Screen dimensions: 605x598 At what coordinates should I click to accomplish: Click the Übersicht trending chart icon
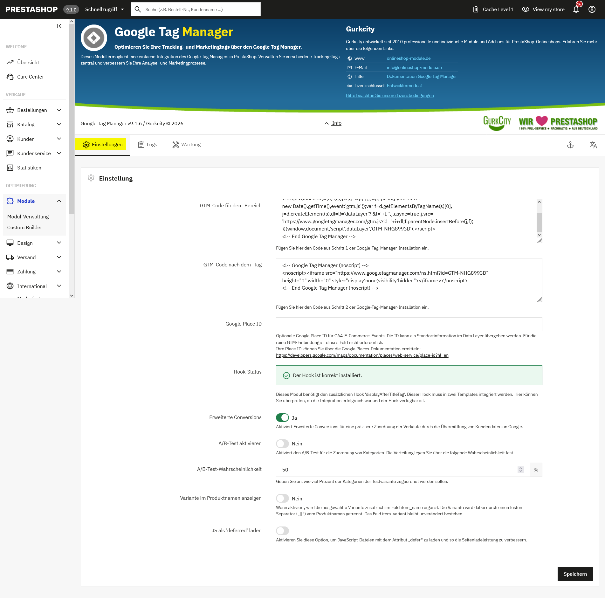(10, 62)
